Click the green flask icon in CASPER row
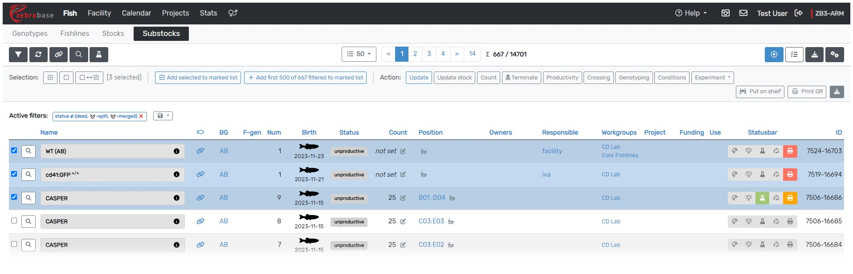This screenshot has width=853, height=274. [x=762, y=198]
